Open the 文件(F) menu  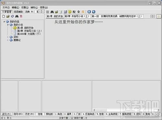coord(6,7)
